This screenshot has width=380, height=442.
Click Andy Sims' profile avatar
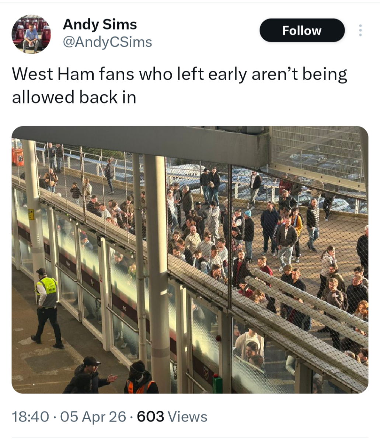click(31, 34)
